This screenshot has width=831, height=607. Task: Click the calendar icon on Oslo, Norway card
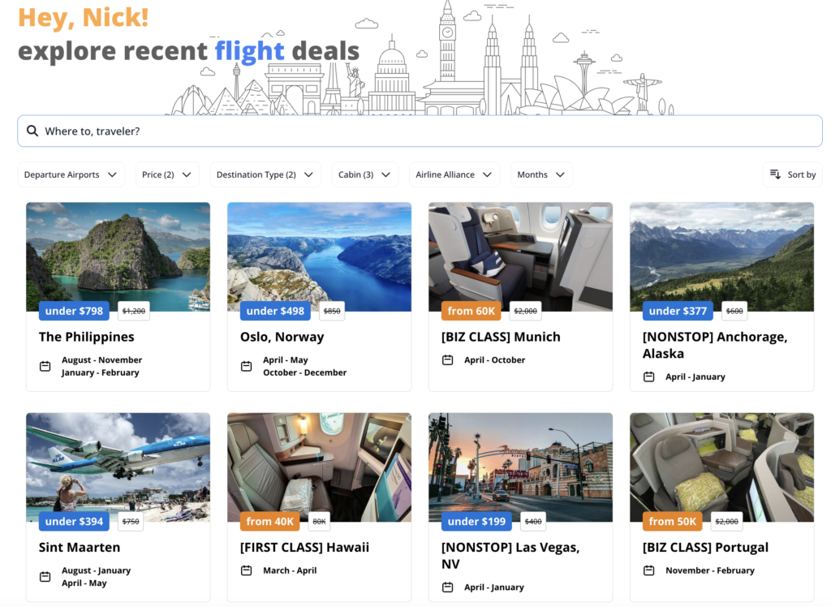[246, 366]
